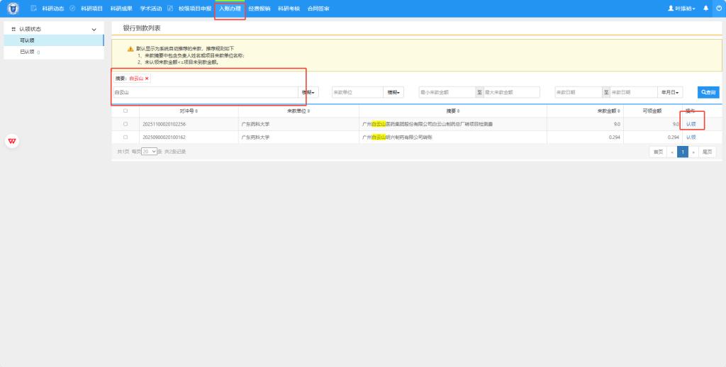726x367 pixels.
Task: Click the university logo in header
Action: (13, 9)
